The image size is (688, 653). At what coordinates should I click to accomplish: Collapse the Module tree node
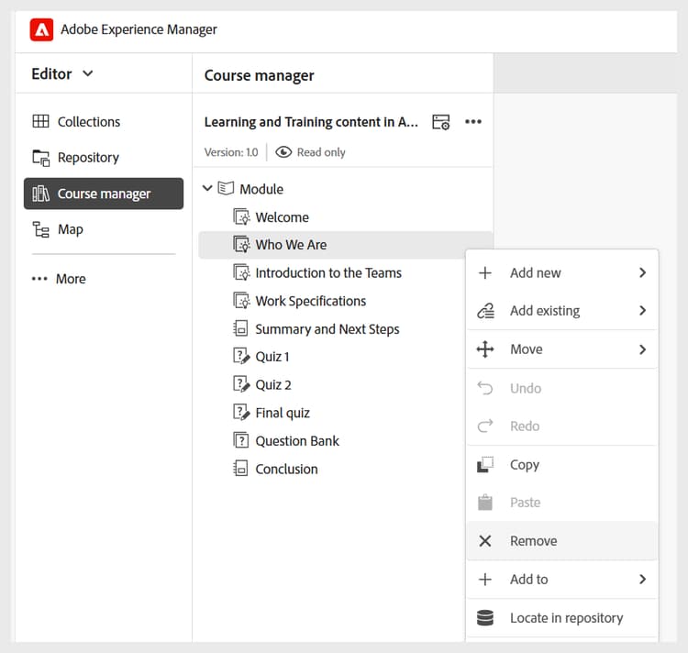click(x=207, y=189)
